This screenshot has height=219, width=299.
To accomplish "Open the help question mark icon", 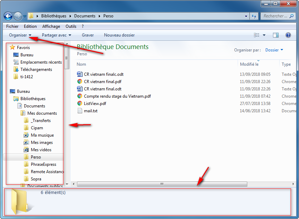I will [x=288, y=35].
